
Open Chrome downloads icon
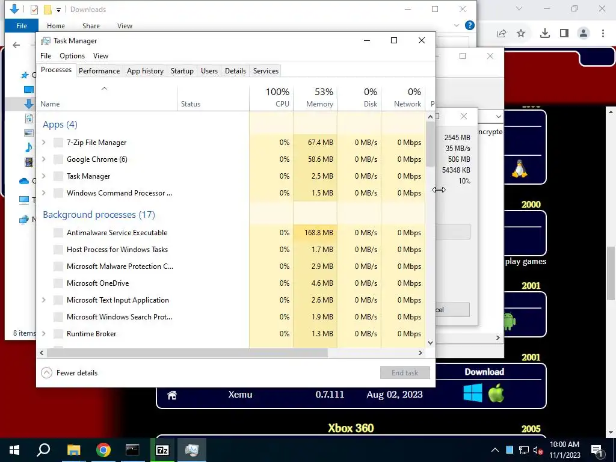click(544, 34)
